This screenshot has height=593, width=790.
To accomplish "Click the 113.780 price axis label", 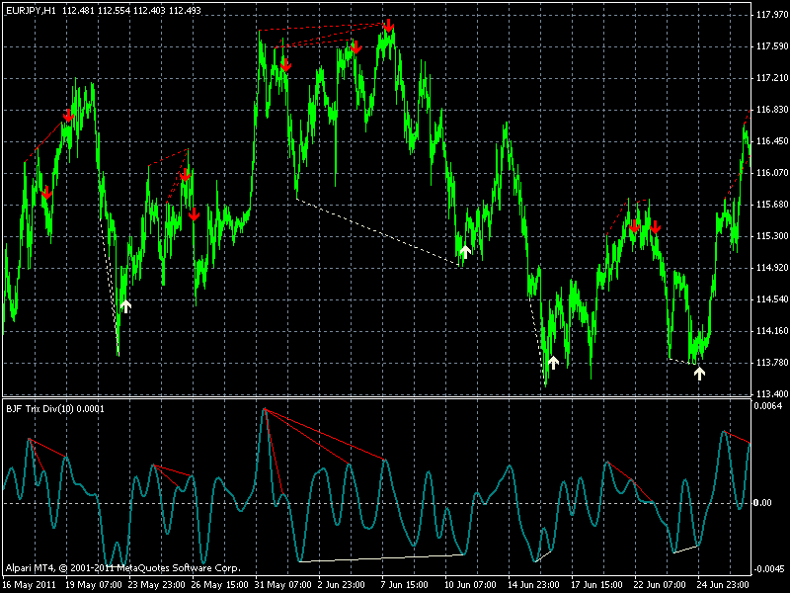I will click(771, 363).
